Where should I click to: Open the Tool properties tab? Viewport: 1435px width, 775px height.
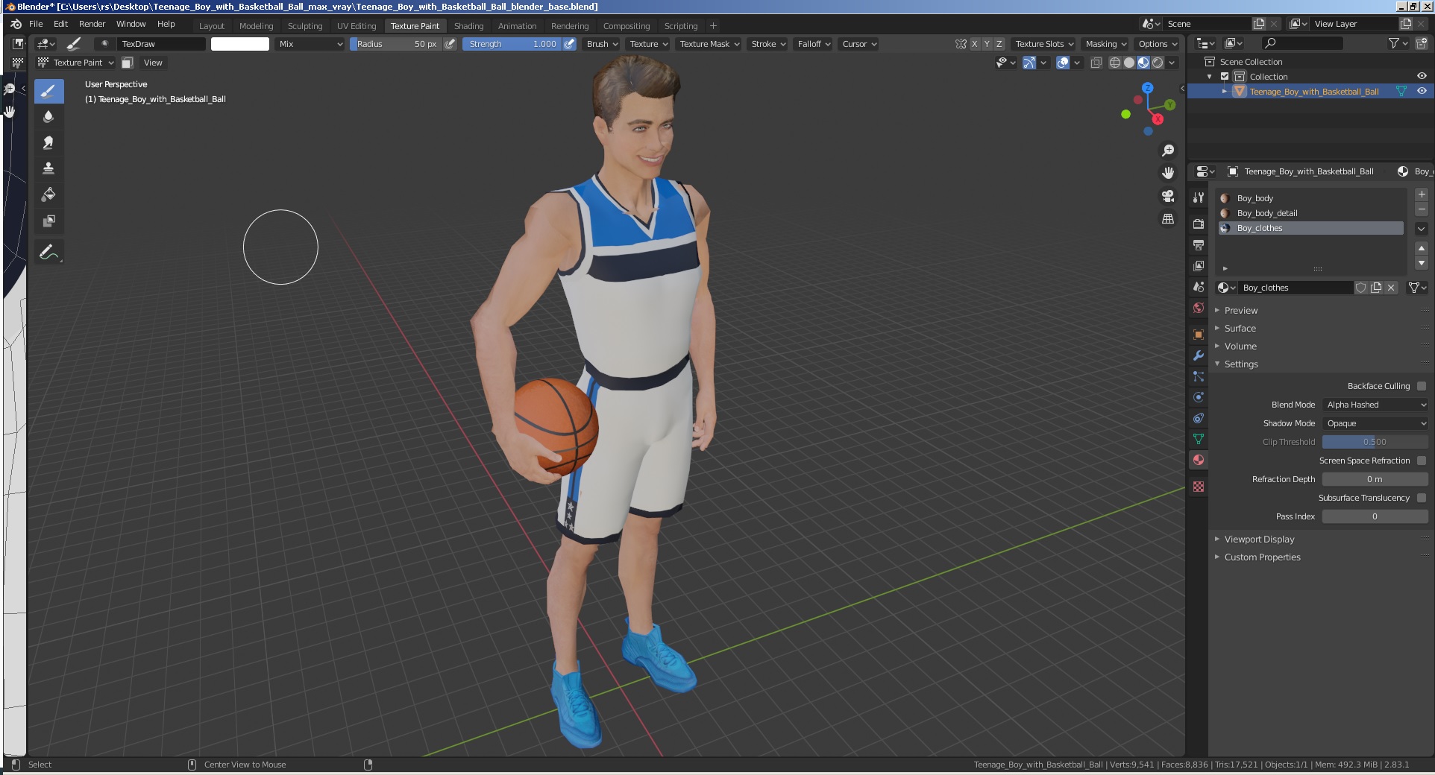click(1199, 197)
